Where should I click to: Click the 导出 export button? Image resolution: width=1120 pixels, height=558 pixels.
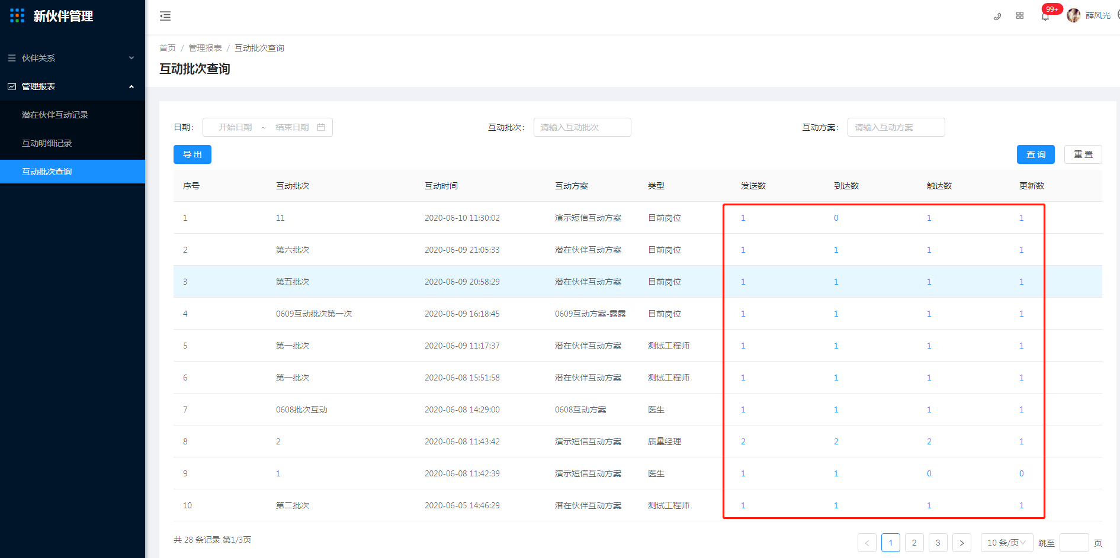192,154
